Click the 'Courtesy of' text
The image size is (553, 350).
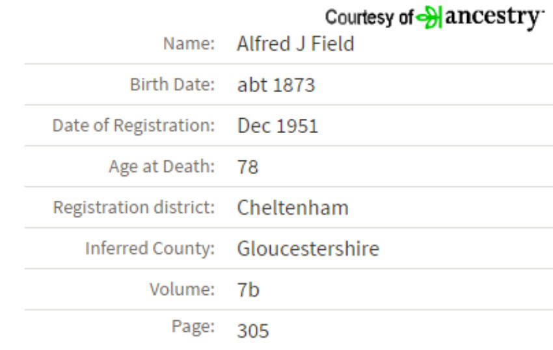coord(369,18)
